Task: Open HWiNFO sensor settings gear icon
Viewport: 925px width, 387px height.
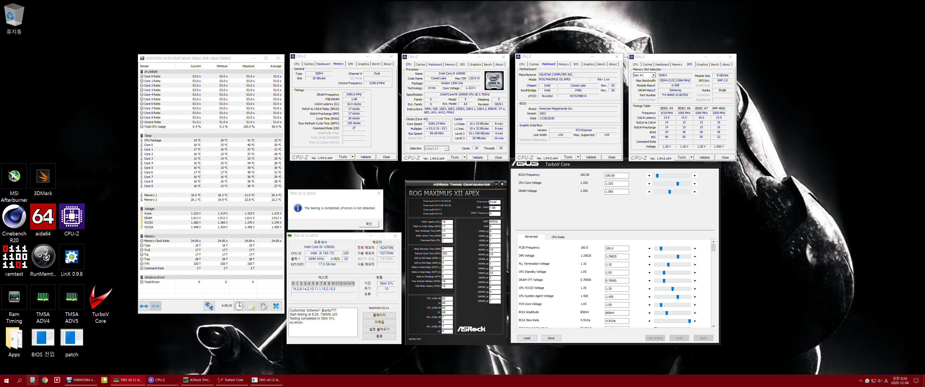Action: pos(264,306)
